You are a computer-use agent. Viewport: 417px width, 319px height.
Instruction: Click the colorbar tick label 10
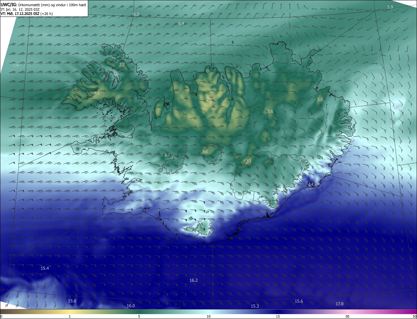pos(208,316)
